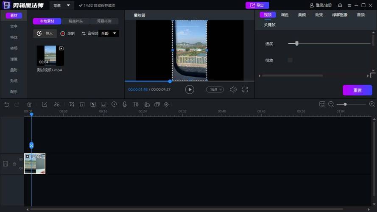Undo the last action in the timeline toolbar
The height and width of the screenshot is (212, 377).
coord(7,104)
